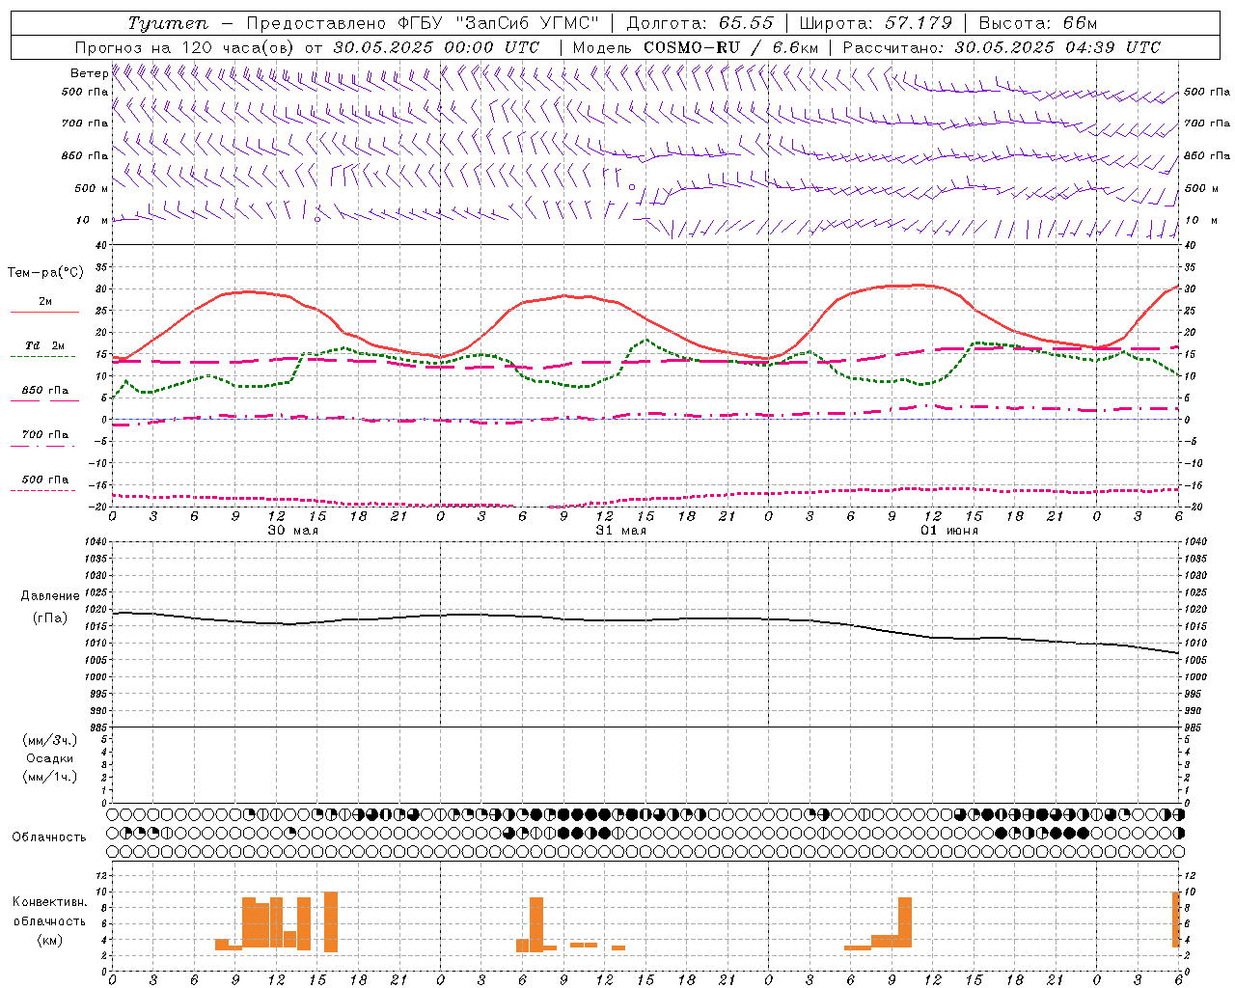1235x988 pixels.
Task: Click the "31 мая" date label
Action: coord(620,531)
